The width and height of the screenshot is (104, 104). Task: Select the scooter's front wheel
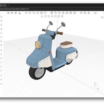37,73
